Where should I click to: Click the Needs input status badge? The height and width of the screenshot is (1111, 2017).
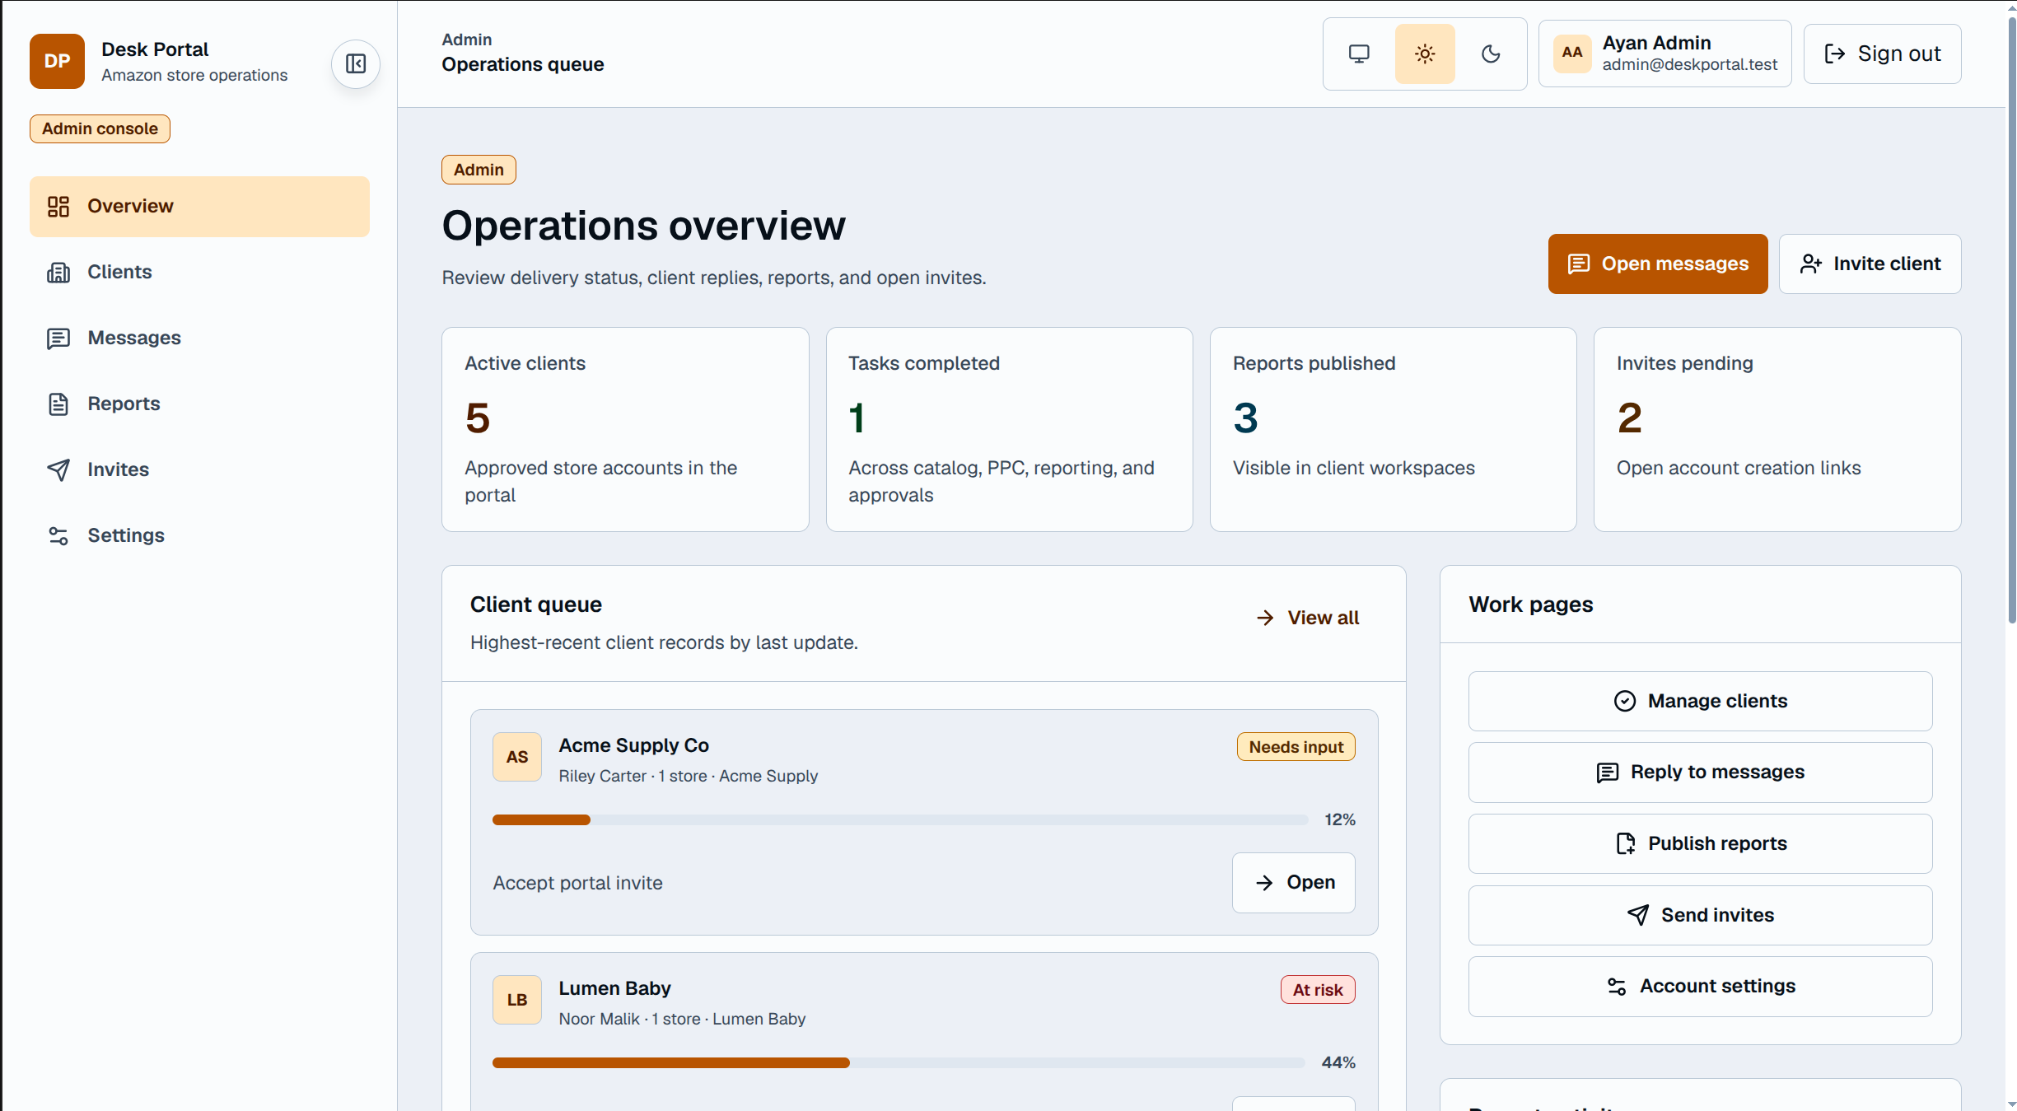pos(1296,747)
